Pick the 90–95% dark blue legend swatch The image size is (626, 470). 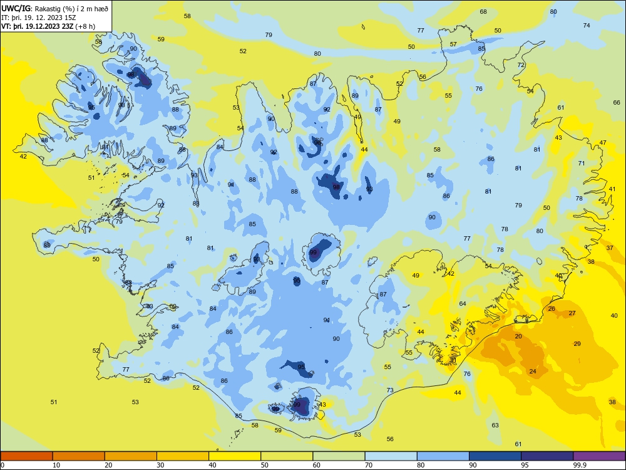[x=495, y=456]
